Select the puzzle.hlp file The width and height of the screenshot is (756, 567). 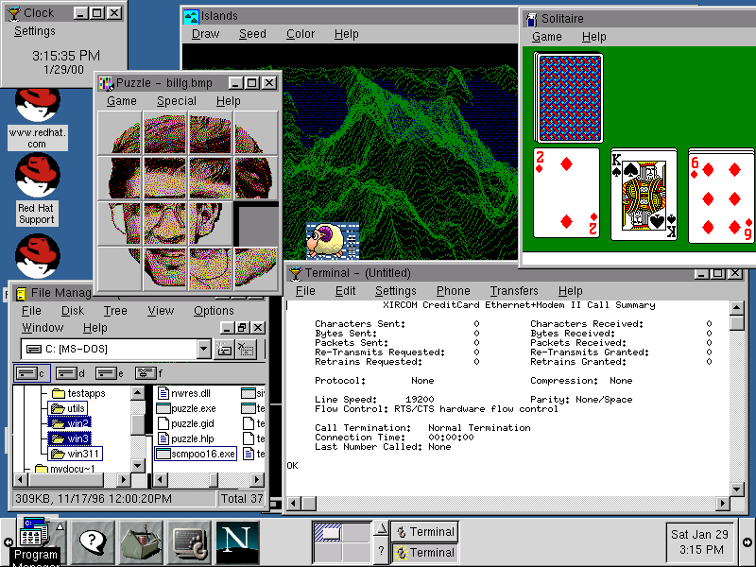[x=186, y=438]
